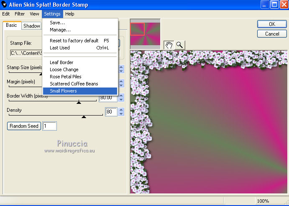Click the navigator thumbnail preview
This screenshot has width=289, height=206.
coord(145,34)
